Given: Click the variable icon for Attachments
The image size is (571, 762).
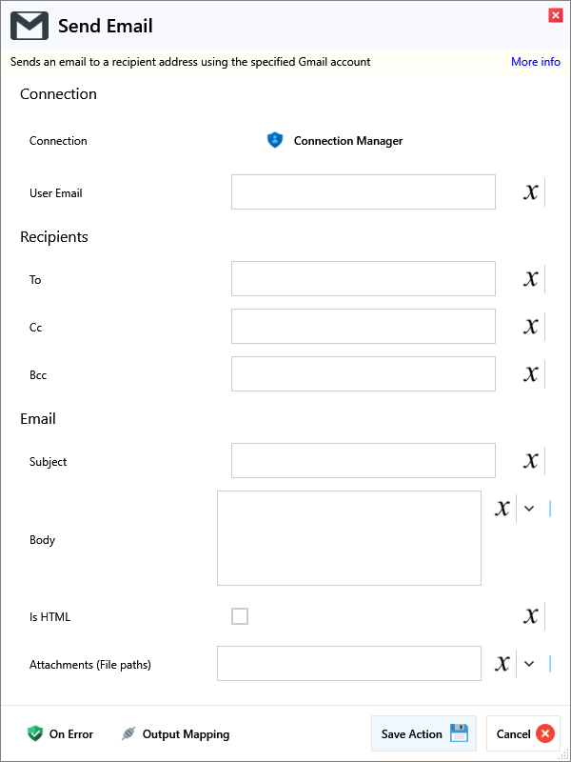Looking at the screenshot, I should pyautogui.click(x=502, y=664).
